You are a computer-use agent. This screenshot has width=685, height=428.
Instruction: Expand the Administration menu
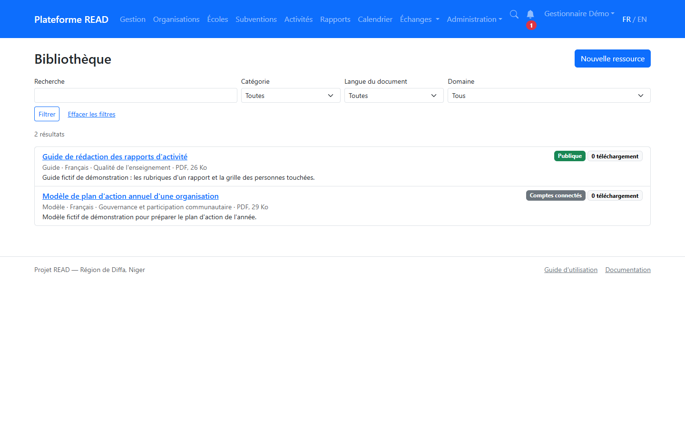click(x=474, y=19)
